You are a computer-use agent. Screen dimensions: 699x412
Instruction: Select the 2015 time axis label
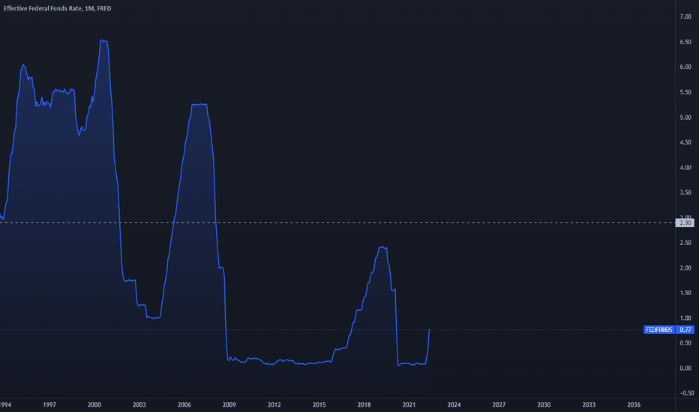[319, 405]
